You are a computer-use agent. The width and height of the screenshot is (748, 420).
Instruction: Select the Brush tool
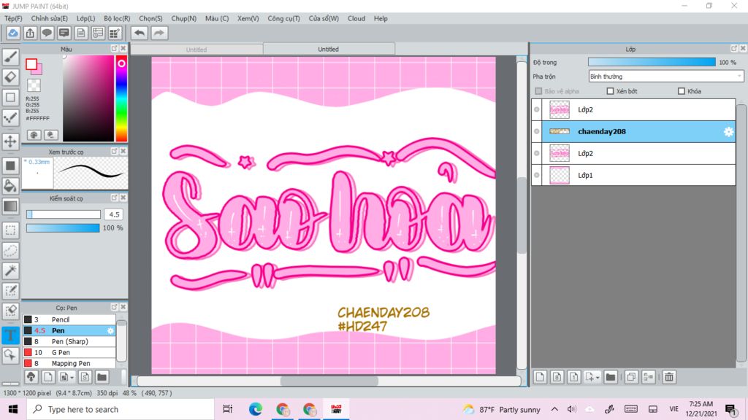[x=10, y=57]
